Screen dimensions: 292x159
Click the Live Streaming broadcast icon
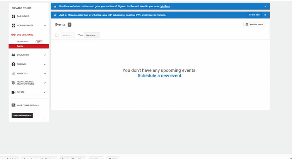pyautogui.click(x=14, y=35)
